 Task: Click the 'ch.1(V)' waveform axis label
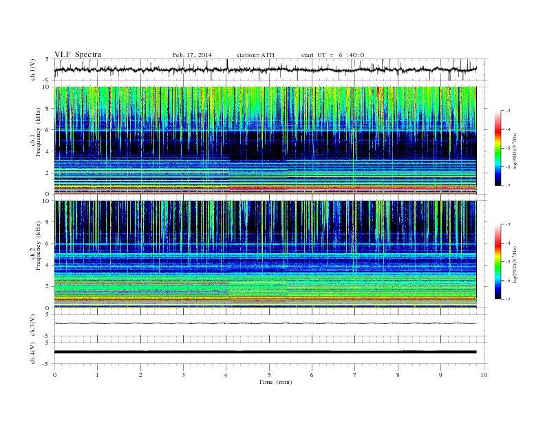tap(33, 69)
